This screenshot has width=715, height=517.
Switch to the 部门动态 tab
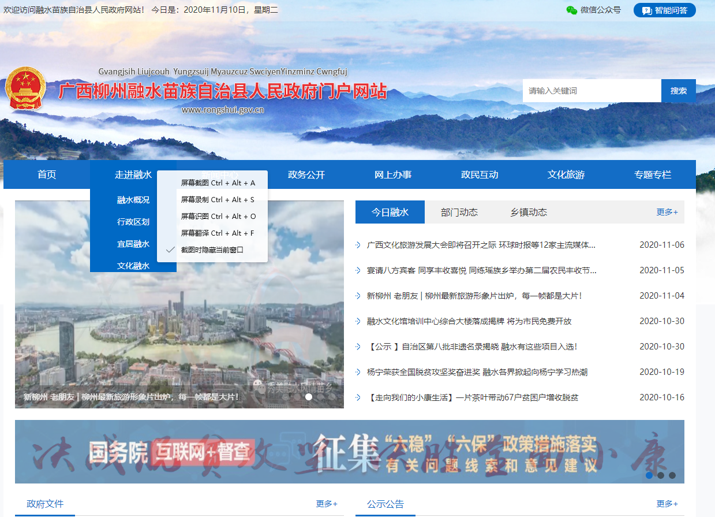[x=459, y=212]
